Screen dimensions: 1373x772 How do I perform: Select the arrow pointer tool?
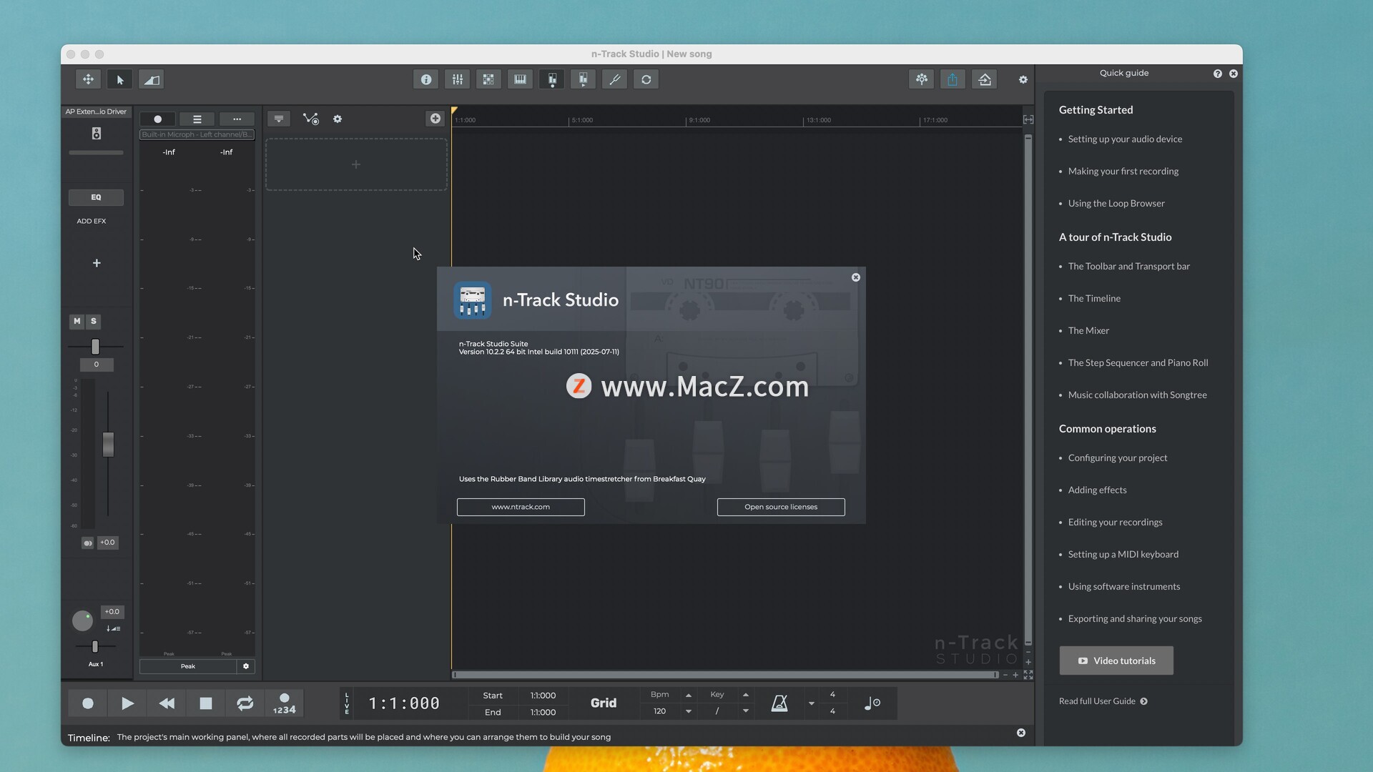coord(120,79)
